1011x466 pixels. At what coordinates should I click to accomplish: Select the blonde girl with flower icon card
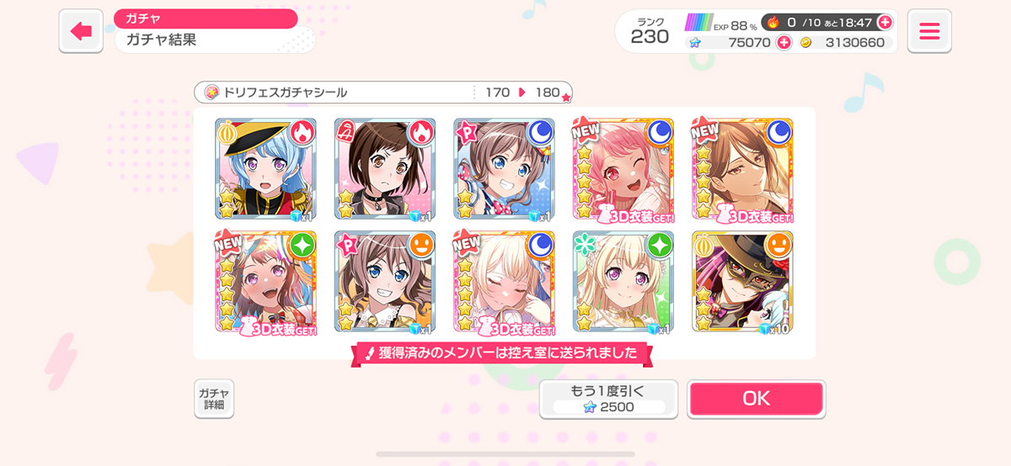pyautogui.click(x=623, y=281)
